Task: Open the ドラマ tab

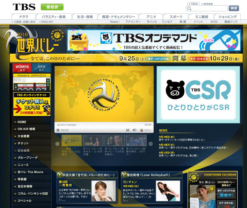Action: (x=24, y=16)
